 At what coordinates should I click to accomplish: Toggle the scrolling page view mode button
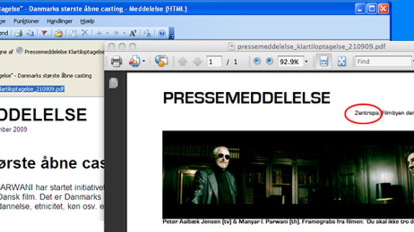tap(323, 61)
